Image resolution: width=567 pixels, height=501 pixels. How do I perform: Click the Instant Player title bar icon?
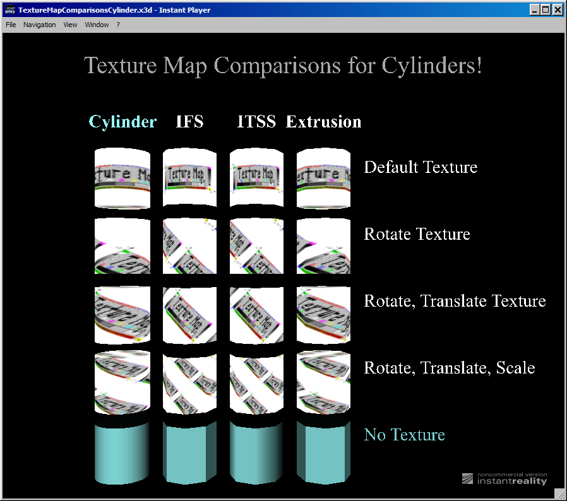[x=10, y=10]
